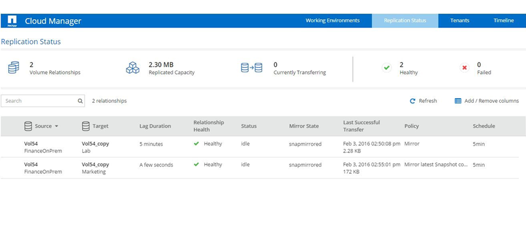Go to the Timeline tab

(x=504, y=20)
